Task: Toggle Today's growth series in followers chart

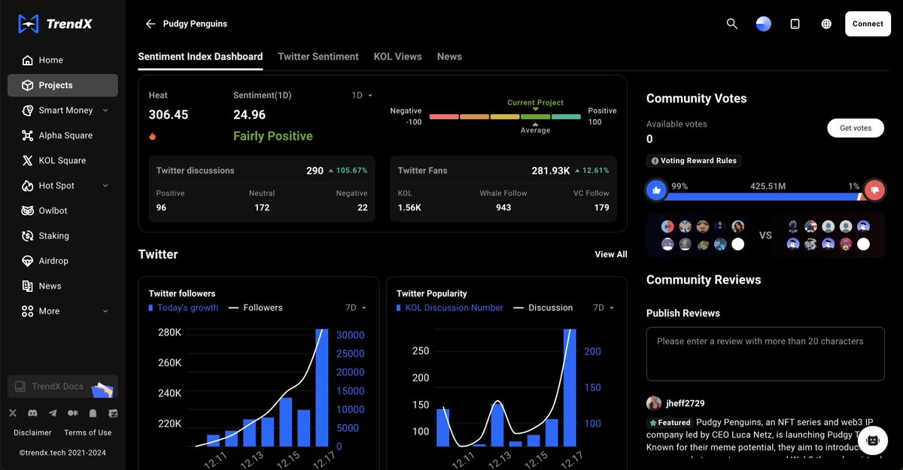Action: (x=184, y=308)
